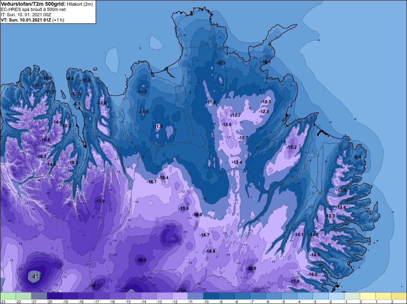This screenshot has width=407, height=304.
Task: Select the 'Hitakort (2m)' header text
Action: [x=80, y=4]
